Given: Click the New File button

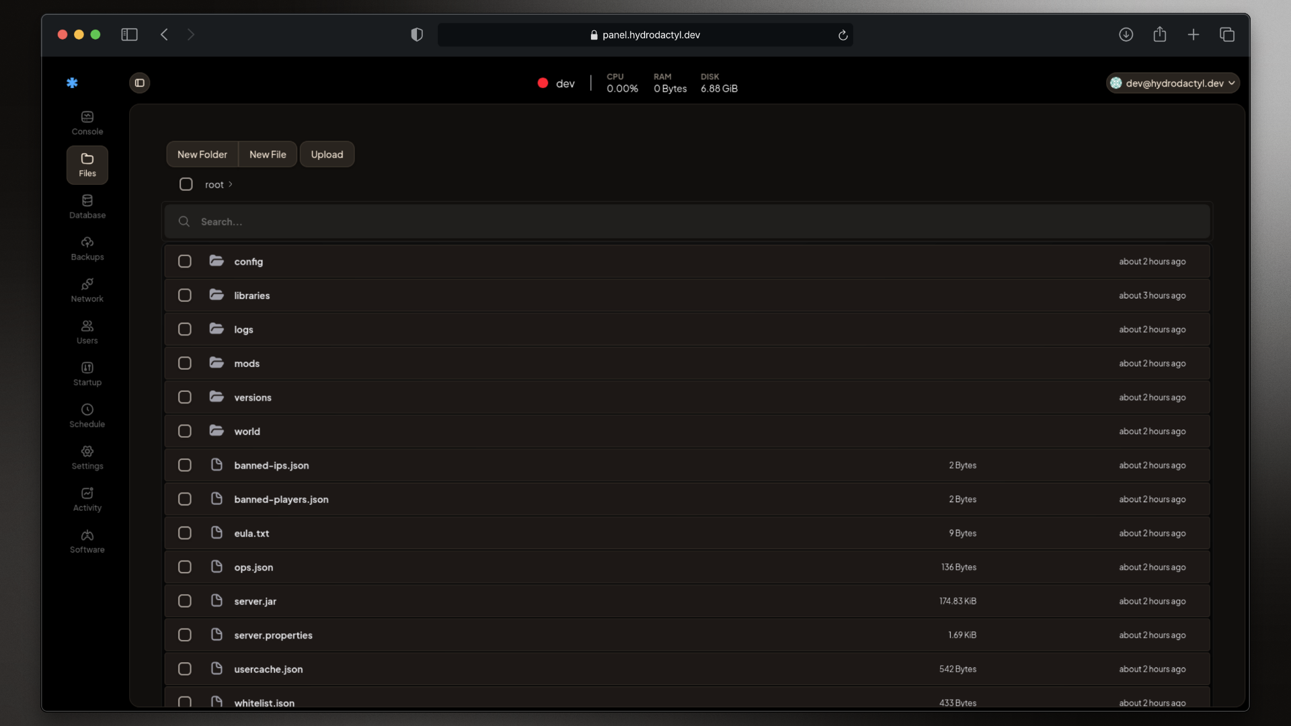Looking at the screenshot, I should pyautogui.click(x=268, y=154).
